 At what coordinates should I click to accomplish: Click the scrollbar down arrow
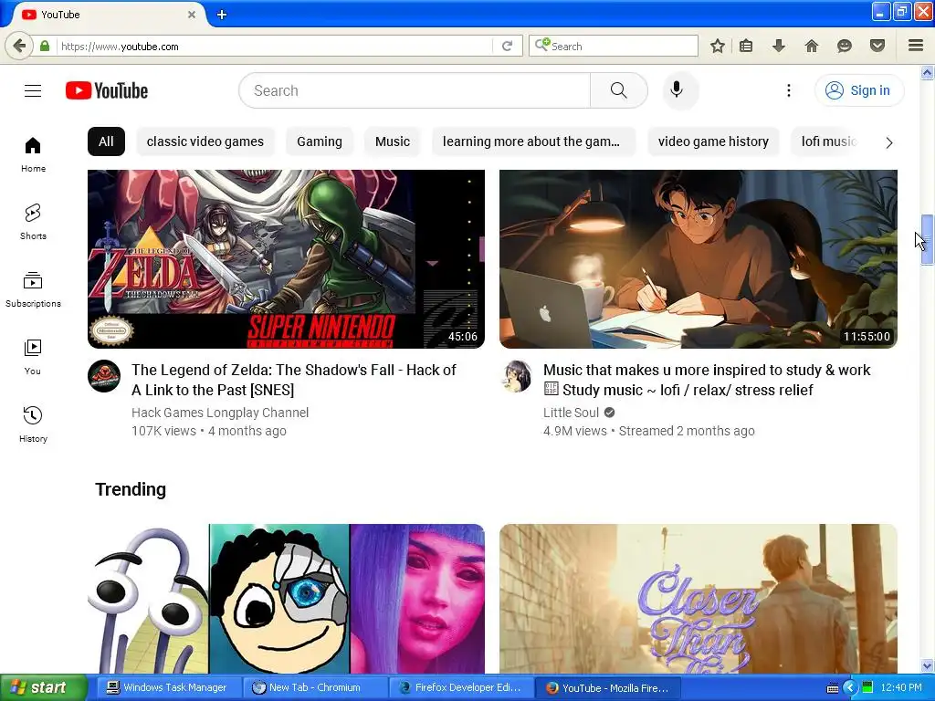point(927,665)
